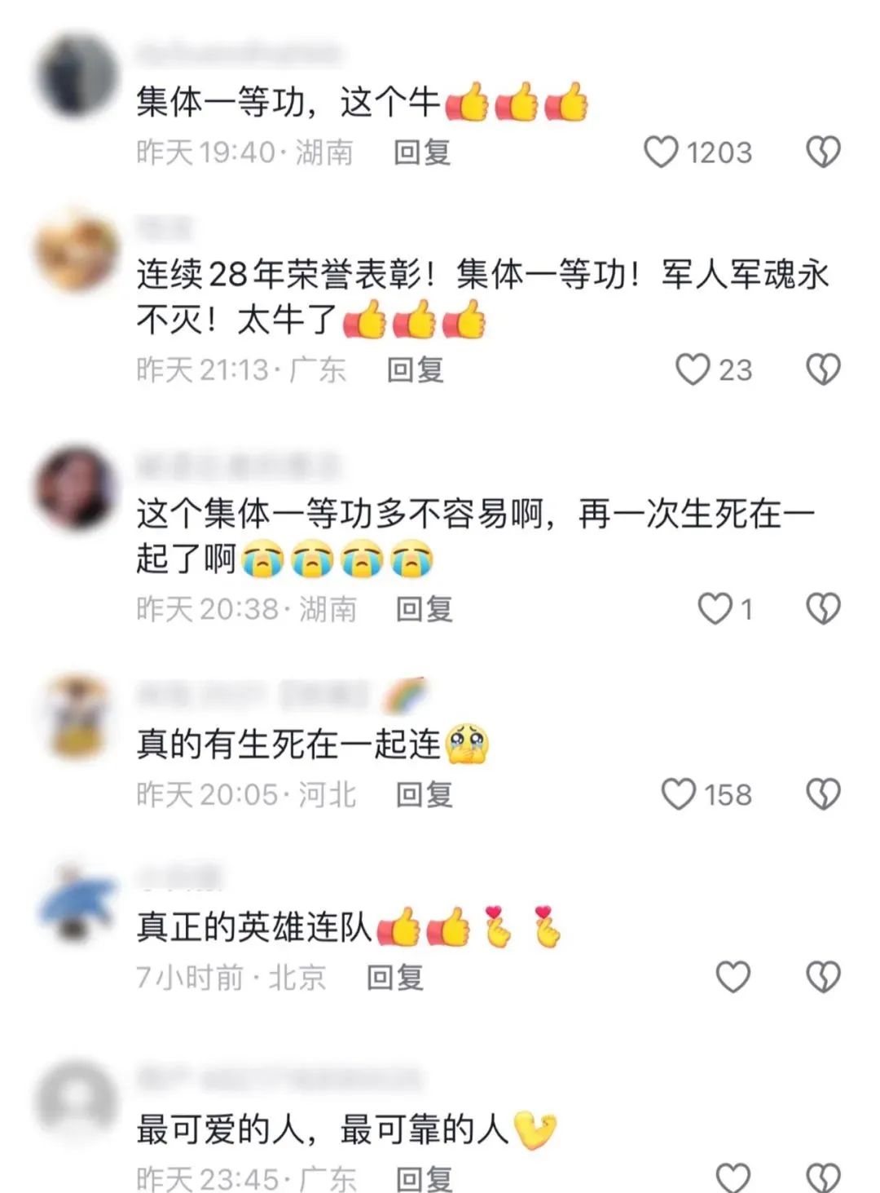The image size is (880, 1193).
Task: Reply to the 昨天20:05 河北 comment
Action: click(x=425, y=794)
